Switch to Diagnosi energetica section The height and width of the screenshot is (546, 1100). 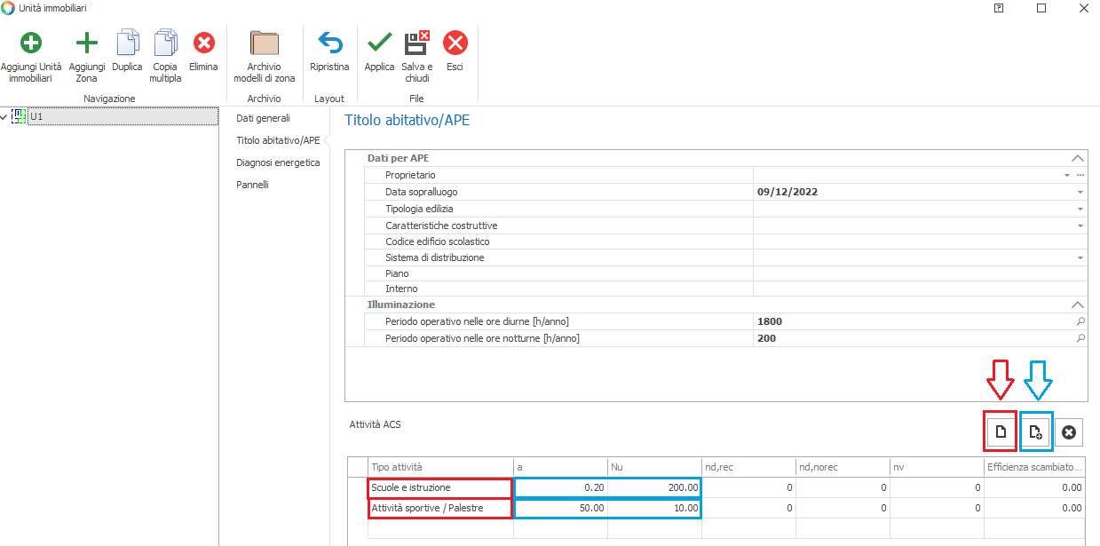277,162
